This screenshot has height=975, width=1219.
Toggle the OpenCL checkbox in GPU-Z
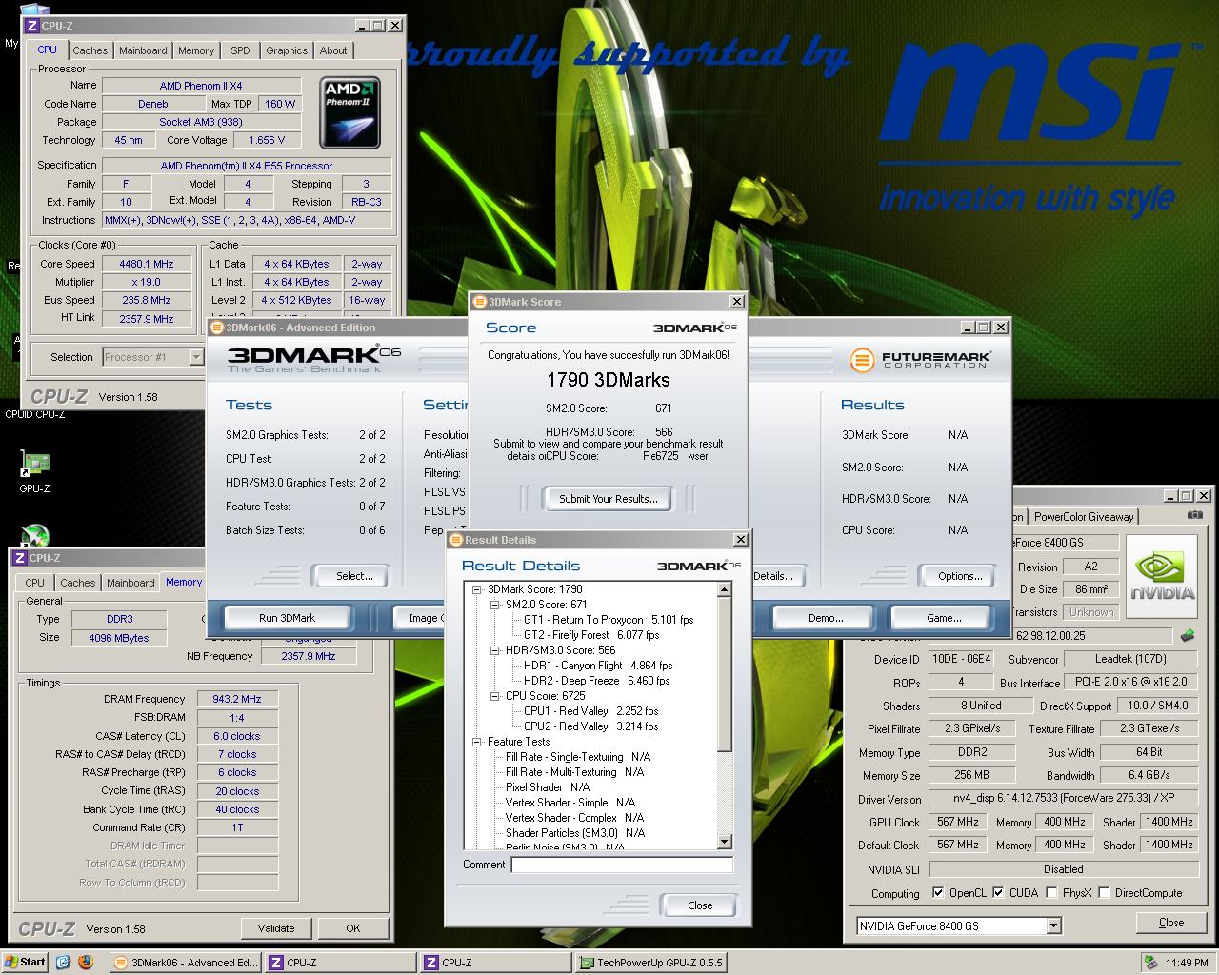point(938,893)
